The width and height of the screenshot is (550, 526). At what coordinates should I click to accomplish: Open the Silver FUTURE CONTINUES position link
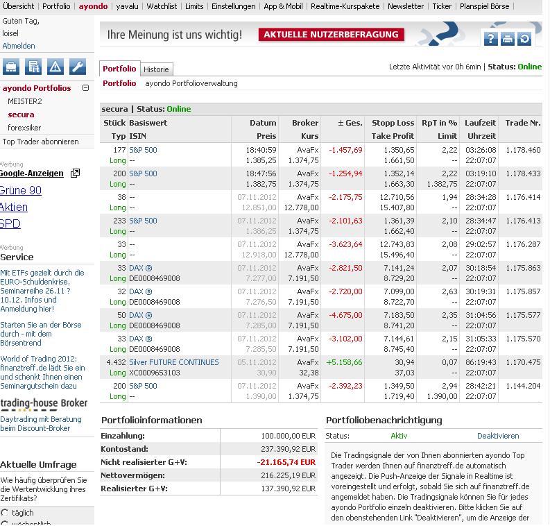tap(173, 362)
